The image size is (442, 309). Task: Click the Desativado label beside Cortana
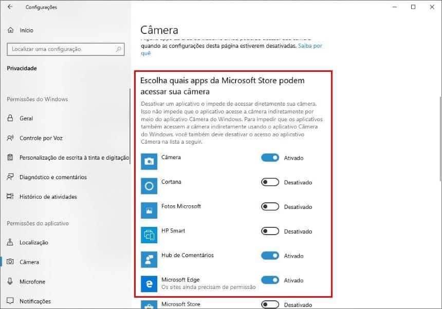coord(298,182)
